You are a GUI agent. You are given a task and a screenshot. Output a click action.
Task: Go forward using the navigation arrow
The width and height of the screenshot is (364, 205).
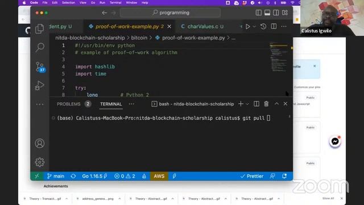coord(114,13)
